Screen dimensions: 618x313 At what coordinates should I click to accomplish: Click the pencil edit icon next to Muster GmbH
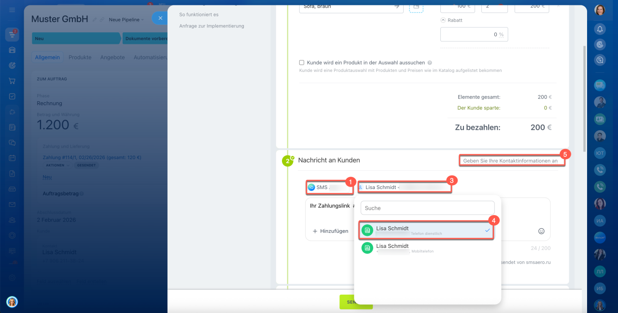[95, 20]
